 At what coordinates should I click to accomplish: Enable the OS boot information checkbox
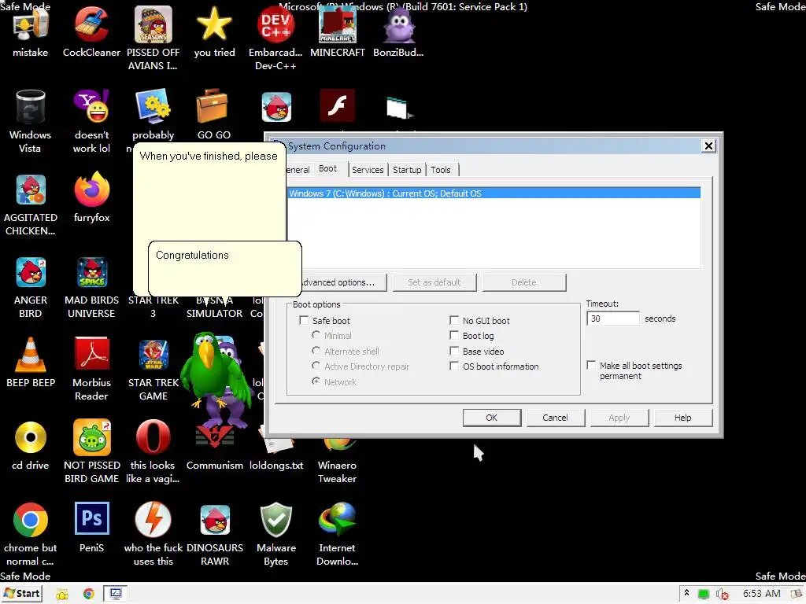click(x=454, y=366)
